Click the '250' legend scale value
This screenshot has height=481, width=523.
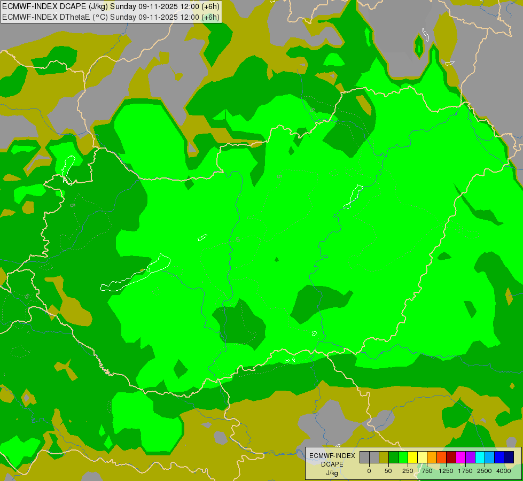coord(408,471)
